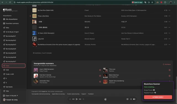Open the Support footer link

pyautogui.click(x=84, y=94)
